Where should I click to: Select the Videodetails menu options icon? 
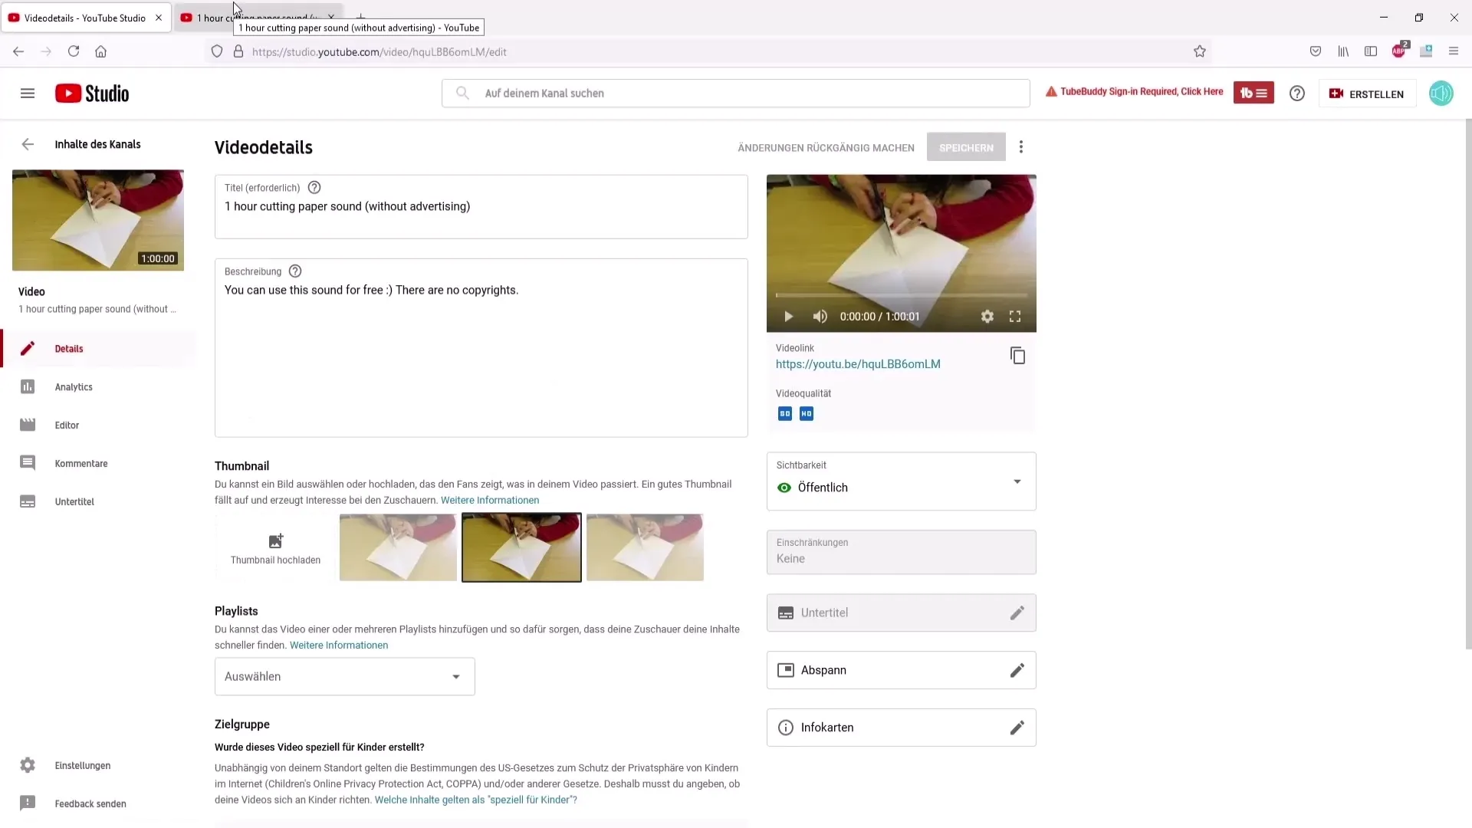[1021, 146]
